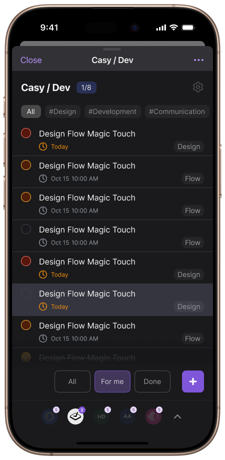Open the 1/8 progress counter badge
Screen dimensions: 225x460
(86, 87)
